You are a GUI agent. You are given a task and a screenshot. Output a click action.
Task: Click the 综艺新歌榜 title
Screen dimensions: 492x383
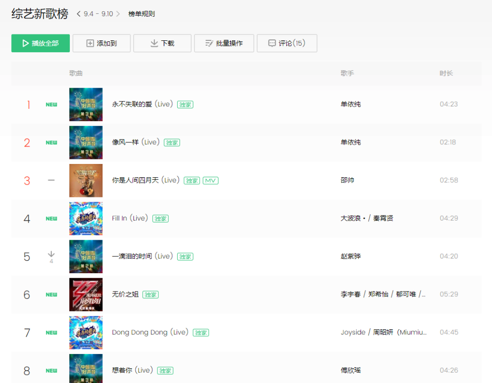40,14
